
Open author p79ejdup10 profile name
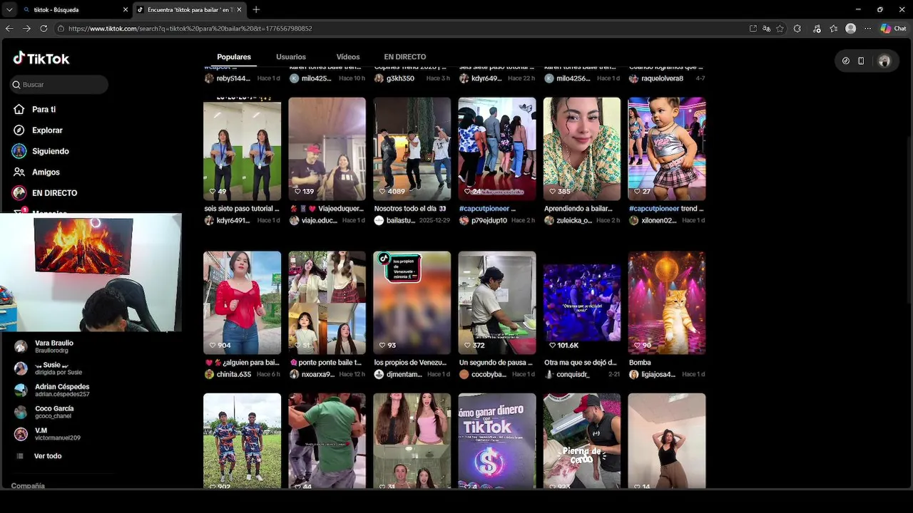[x=489, y=221]
